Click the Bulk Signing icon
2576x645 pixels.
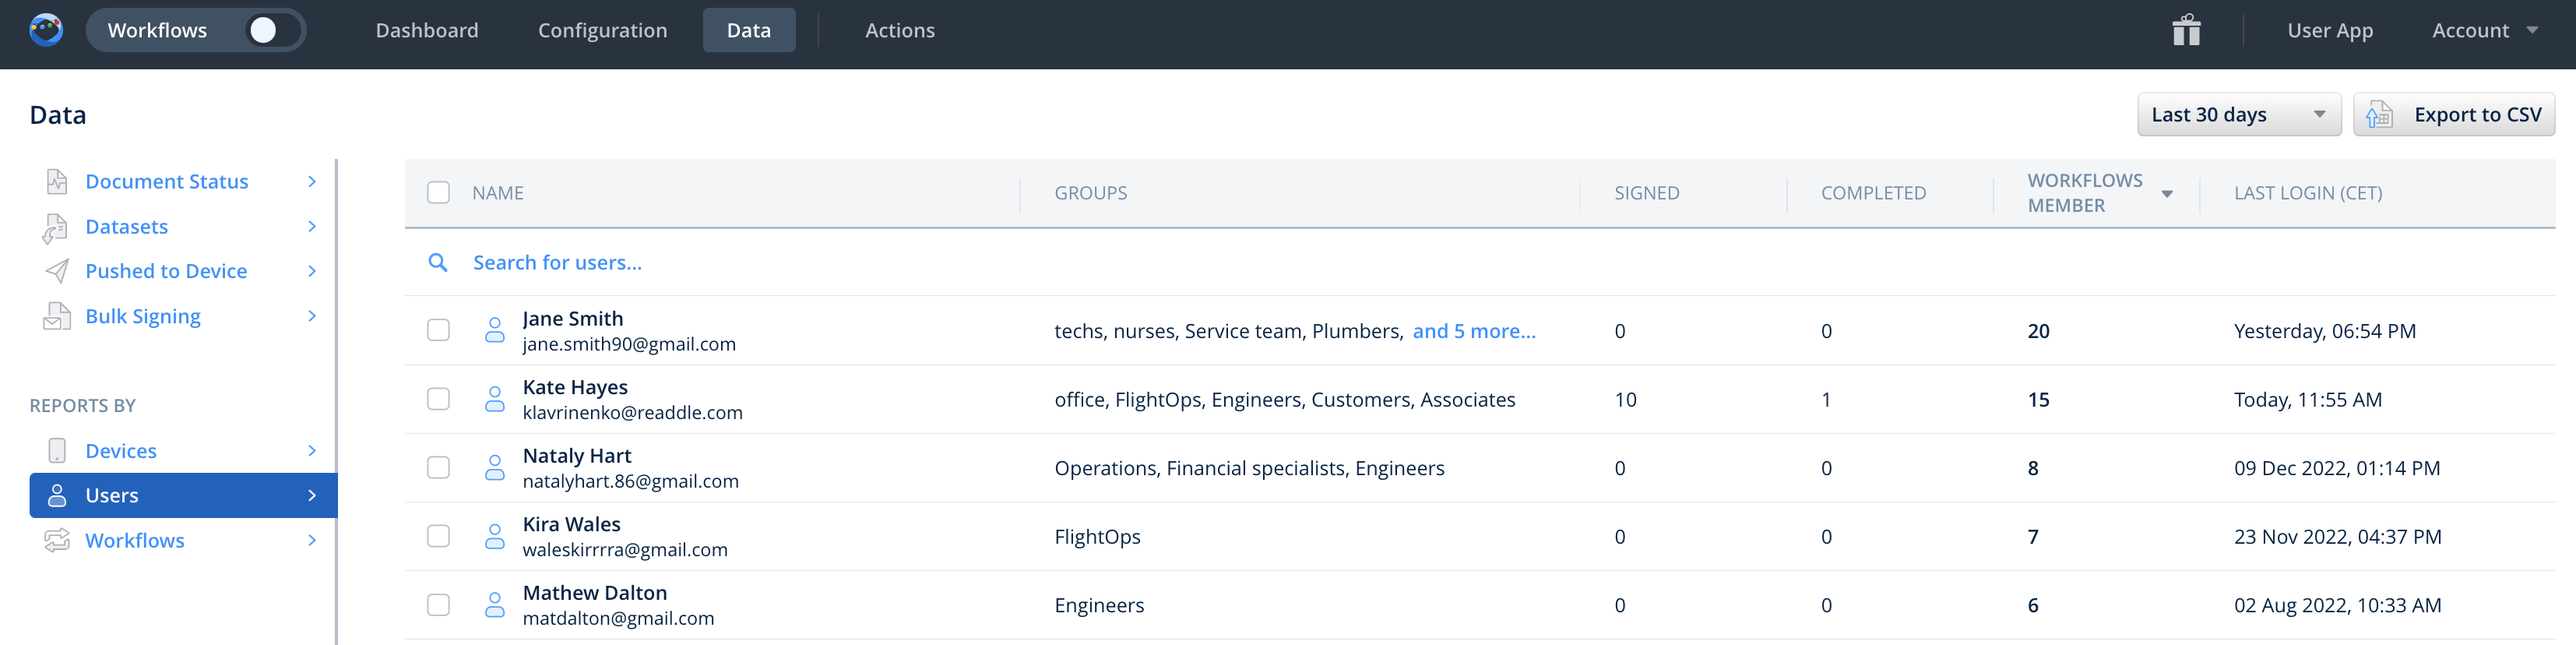click(57, 316)
